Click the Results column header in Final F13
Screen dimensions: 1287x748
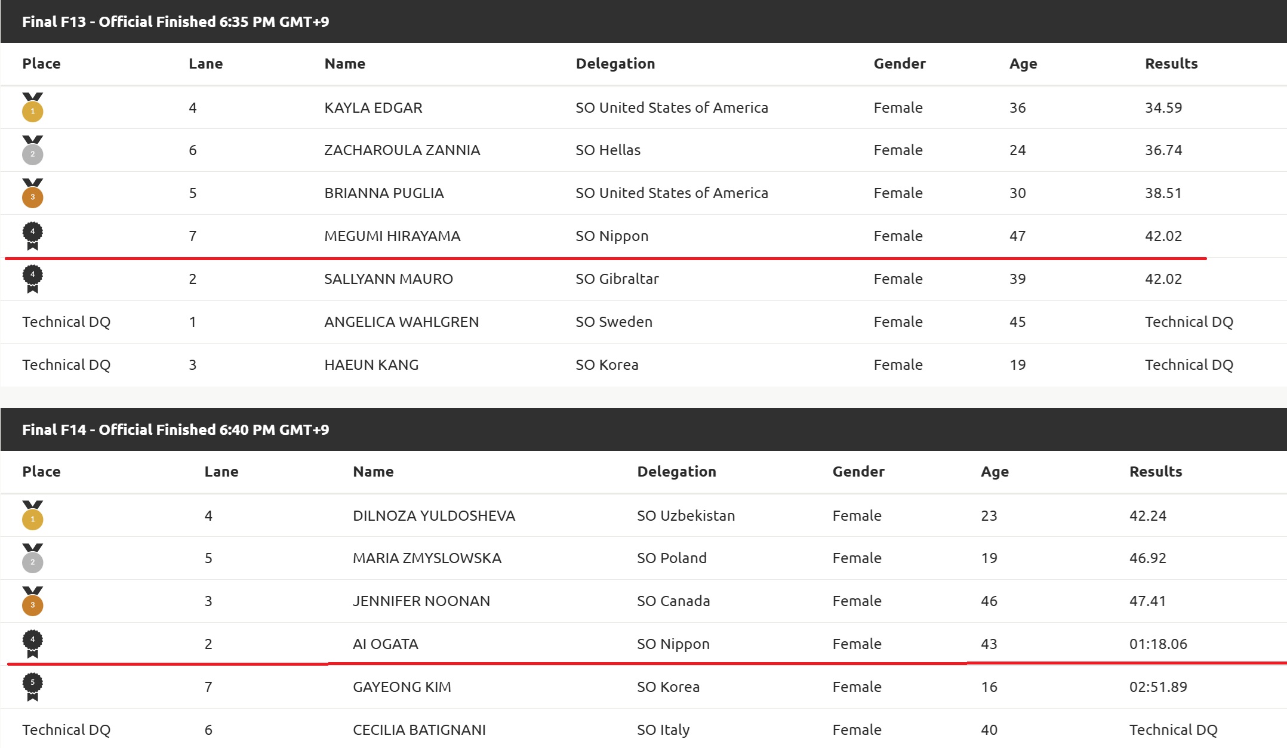(1171, 64)
